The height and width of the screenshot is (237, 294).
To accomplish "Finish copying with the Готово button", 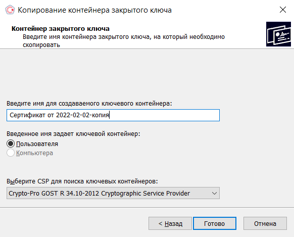I will (215, 223).
